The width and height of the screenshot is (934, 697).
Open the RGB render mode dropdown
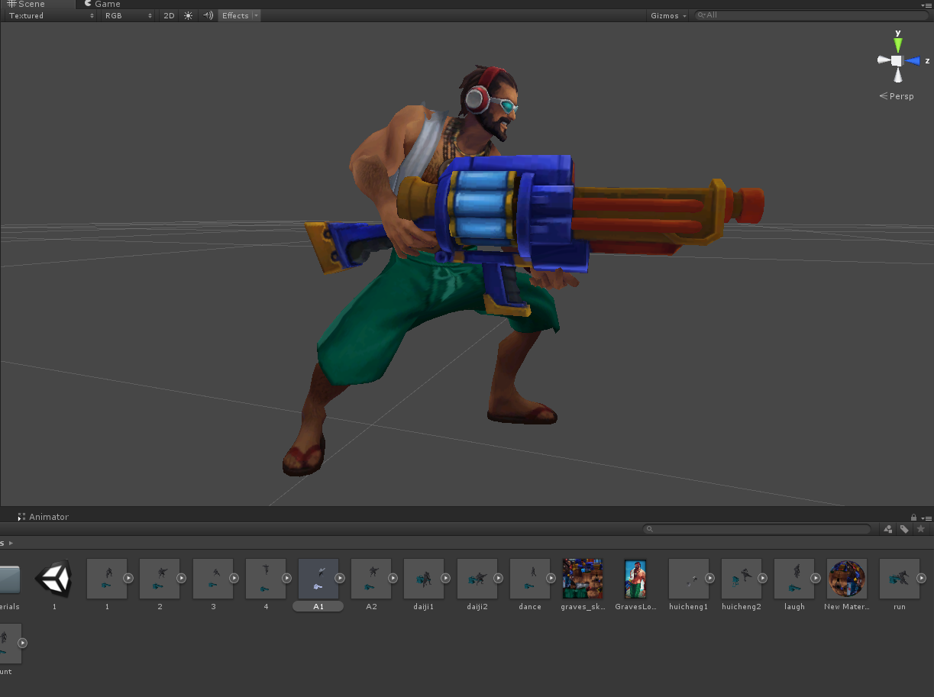point(128,15)
